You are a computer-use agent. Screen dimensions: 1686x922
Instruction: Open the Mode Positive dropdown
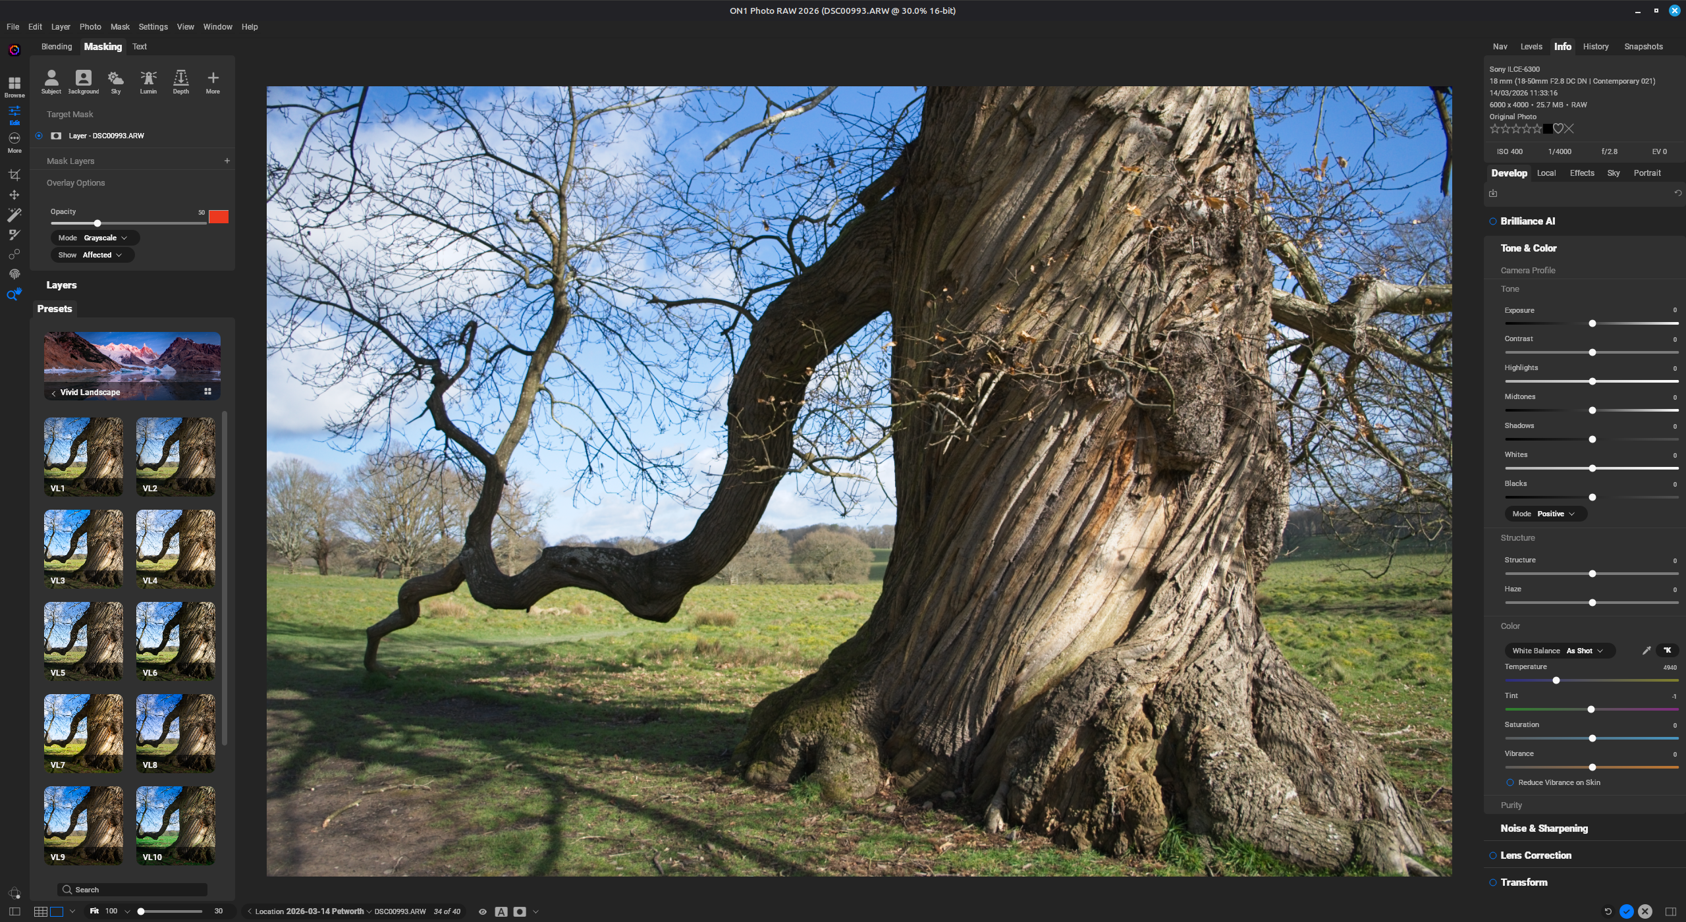click(x=1546, y=513)
